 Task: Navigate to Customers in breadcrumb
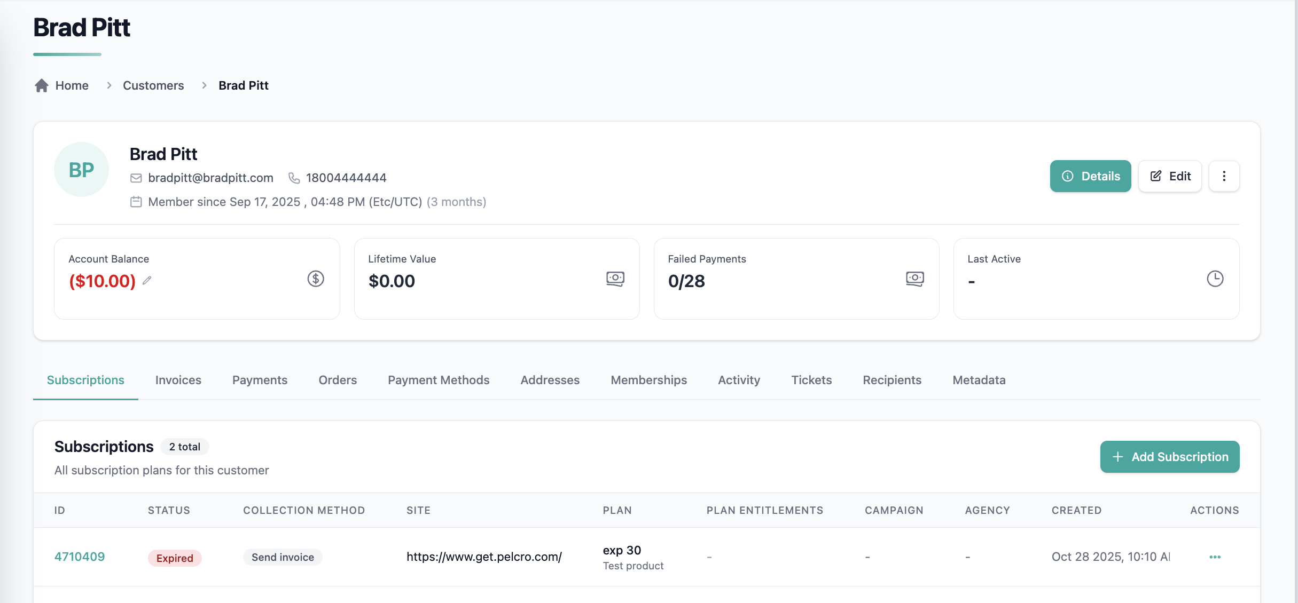pos(153,85)
